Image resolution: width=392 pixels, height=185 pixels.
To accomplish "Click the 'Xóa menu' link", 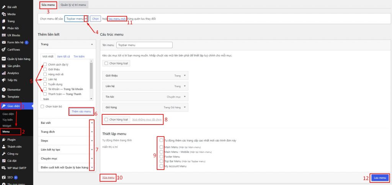I will 108,177.
